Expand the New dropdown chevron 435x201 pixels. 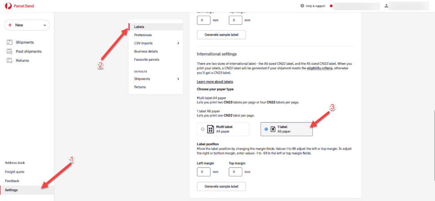(x=45, y=25)
